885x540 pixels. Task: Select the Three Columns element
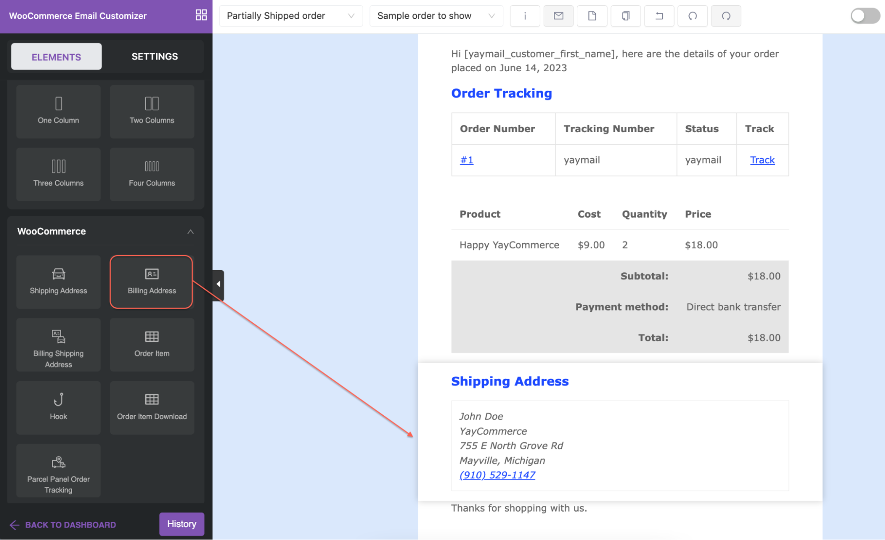pos(58,174)
